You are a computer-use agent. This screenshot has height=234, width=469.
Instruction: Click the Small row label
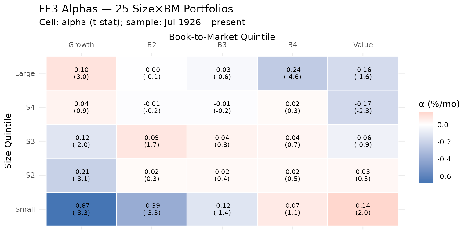tap(25, 209)
